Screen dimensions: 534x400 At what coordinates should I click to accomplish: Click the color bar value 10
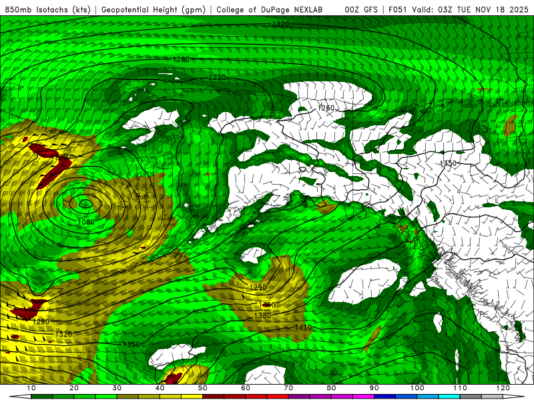pos(31,388)
